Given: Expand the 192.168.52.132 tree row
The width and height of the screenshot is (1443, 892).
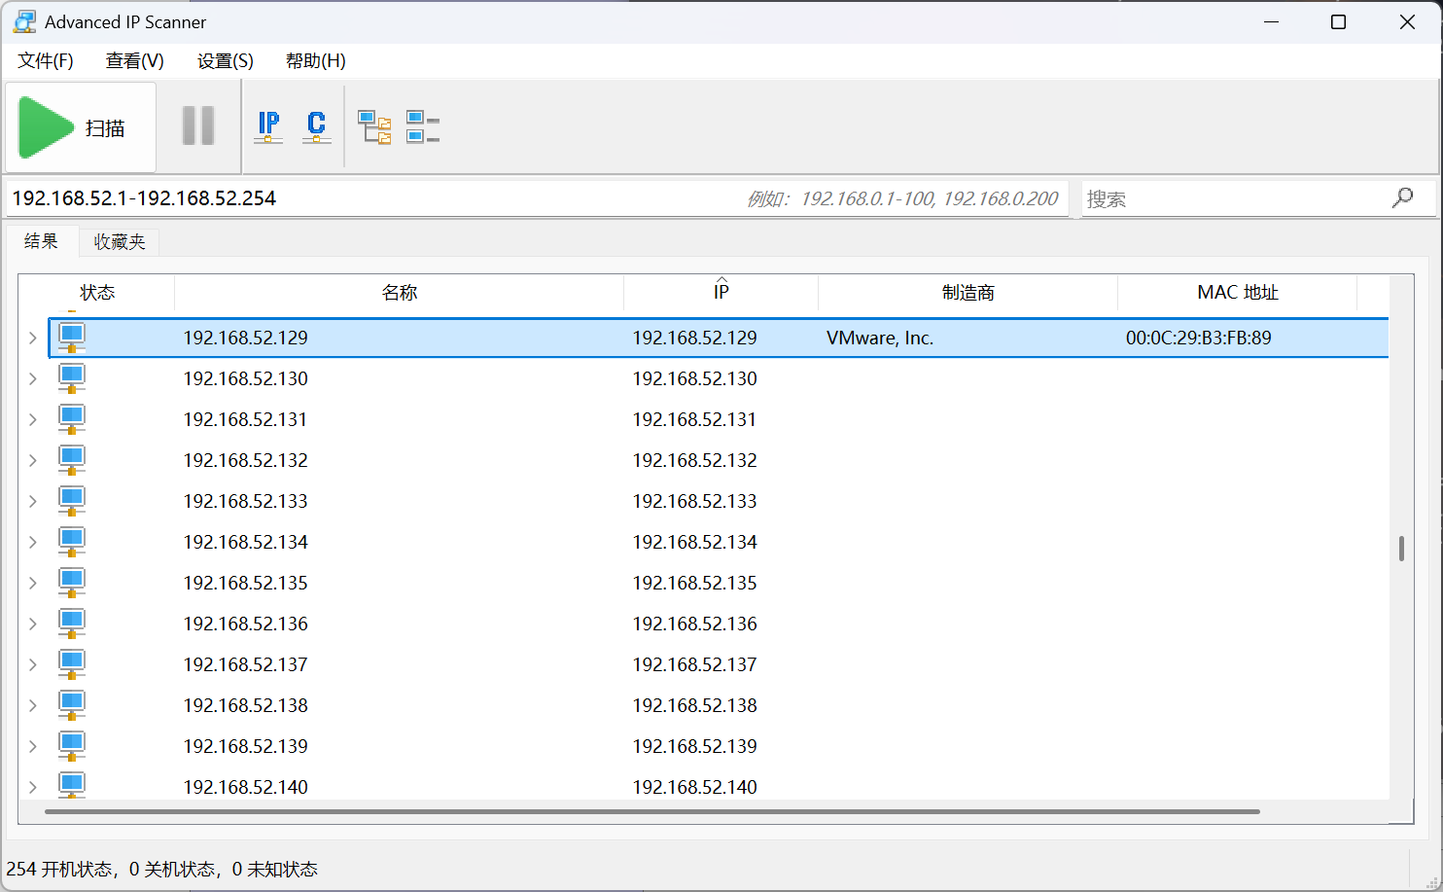Looking at the screenshot, I should [33, 461].
